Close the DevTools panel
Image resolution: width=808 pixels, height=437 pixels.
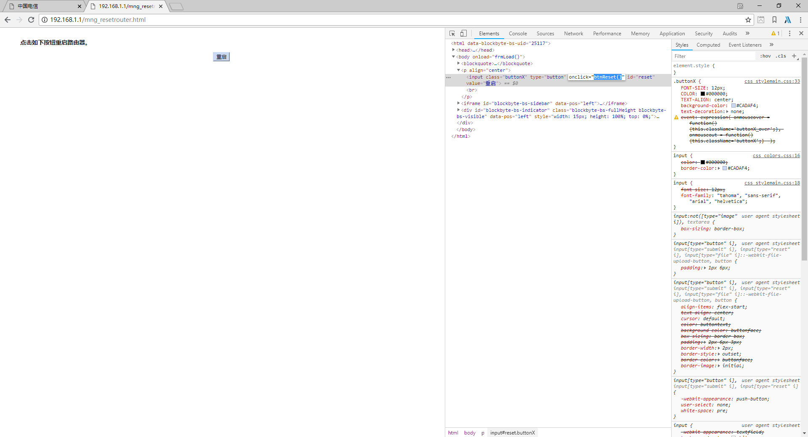coord(801,34)
